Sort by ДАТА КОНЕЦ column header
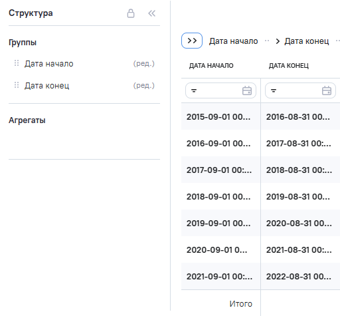The image size is (340, 316). point(289,66)
